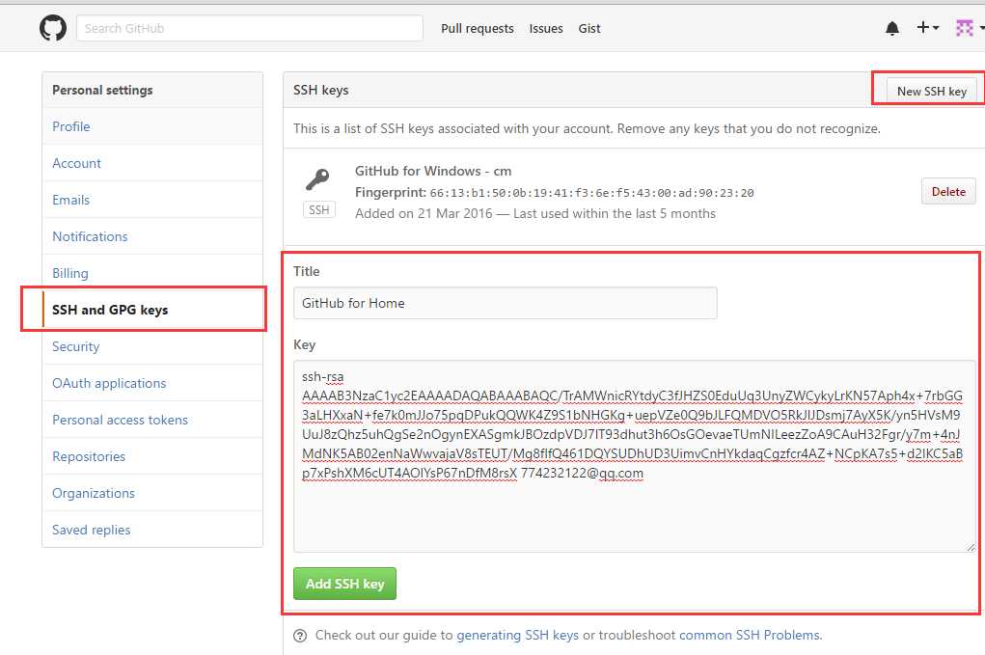Open Repositories settings

point(152,456)
